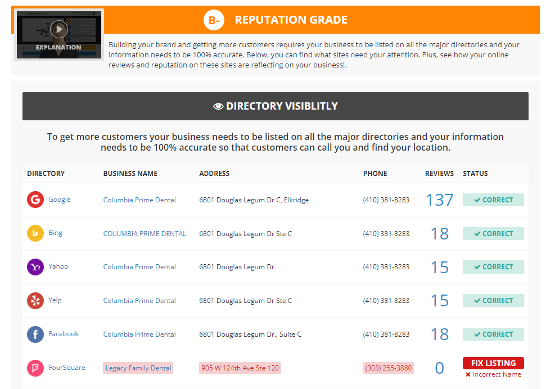Click the B- reputation grade badge
The height and width of the screenshot is (389, 555).
pos(214,20)
